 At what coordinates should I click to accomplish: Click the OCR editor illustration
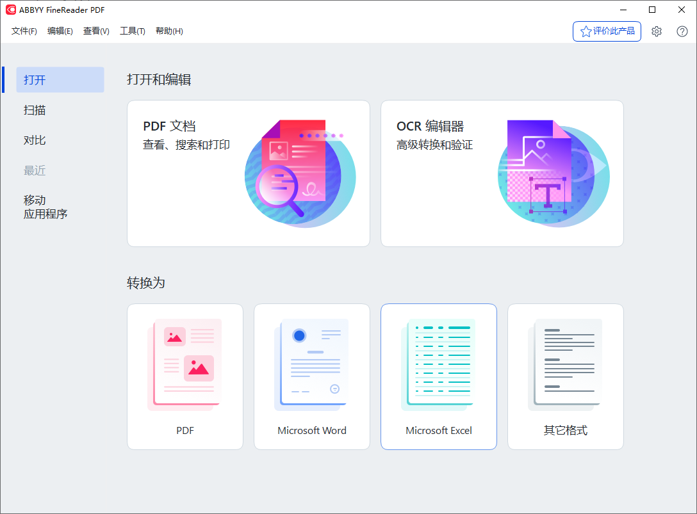pyautogui.click(x=553, y=173)
